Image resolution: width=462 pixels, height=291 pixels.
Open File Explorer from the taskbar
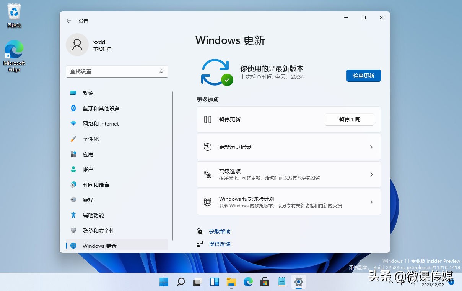231,282
